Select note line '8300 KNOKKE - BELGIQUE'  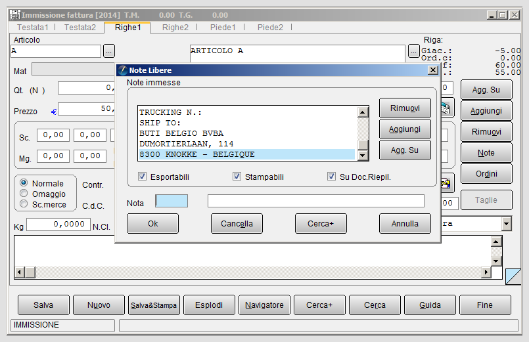246,154
